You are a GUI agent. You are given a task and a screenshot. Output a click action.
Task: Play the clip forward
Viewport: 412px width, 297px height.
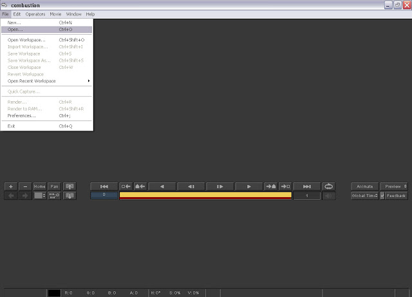tap(249, 187)
